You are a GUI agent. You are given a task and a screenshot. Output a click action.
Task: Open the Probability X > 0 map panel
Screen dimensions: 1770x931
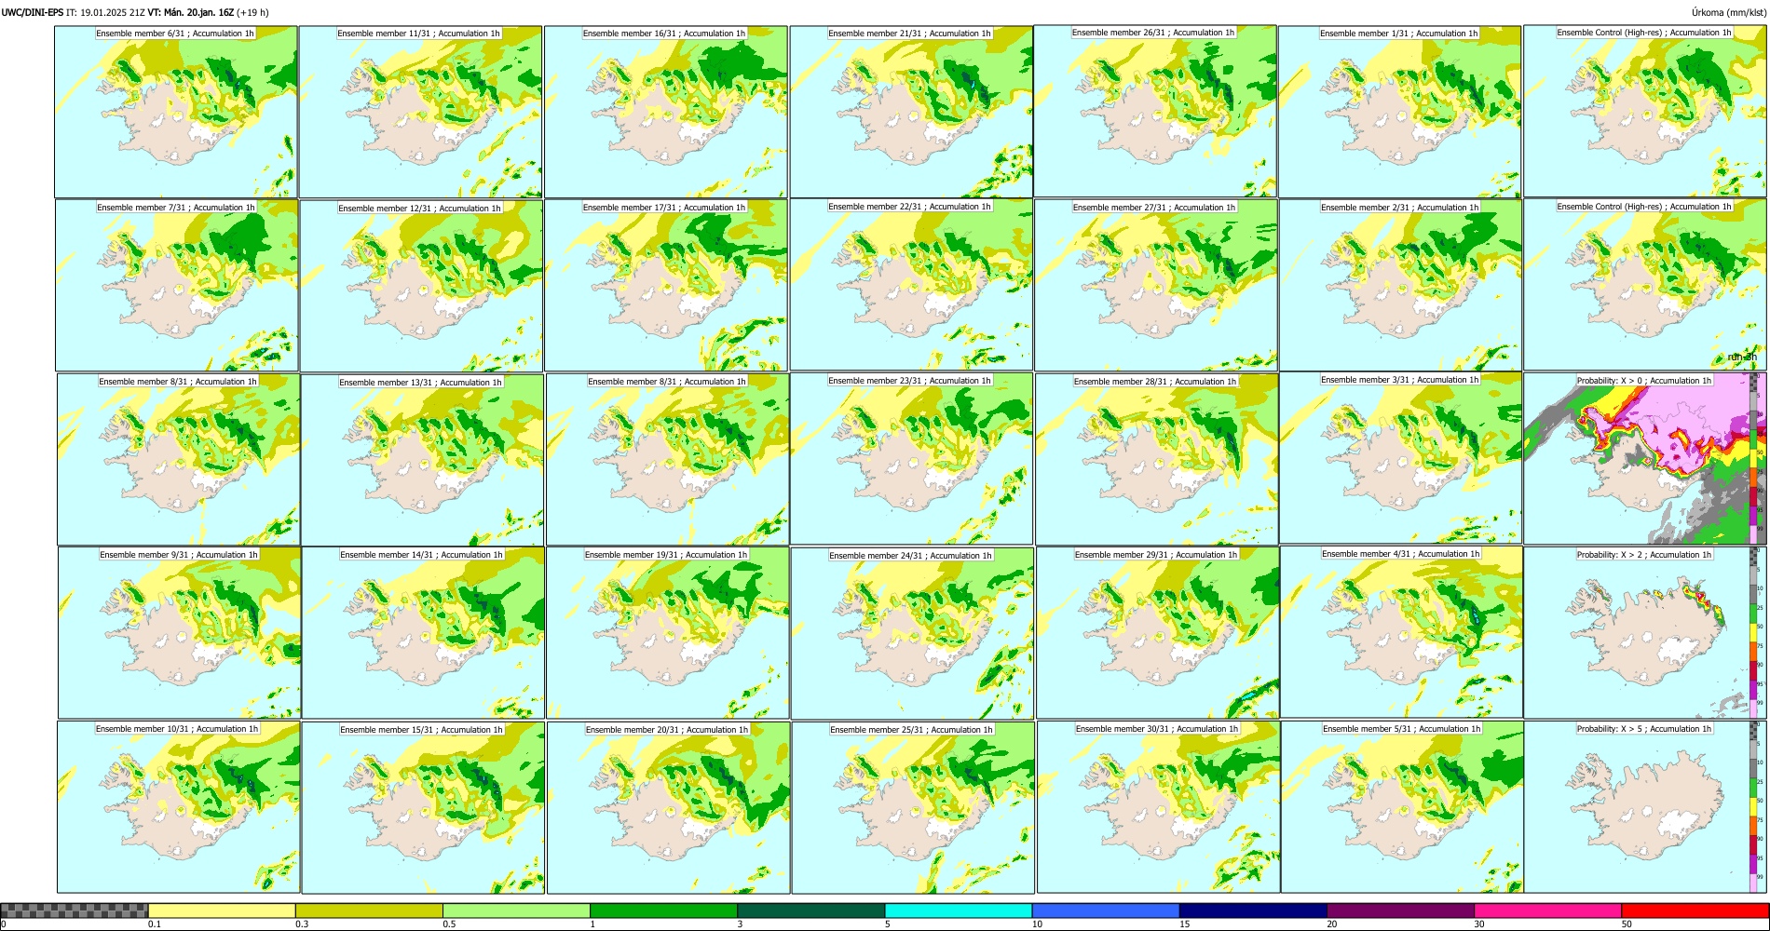tap(1645, 459)
